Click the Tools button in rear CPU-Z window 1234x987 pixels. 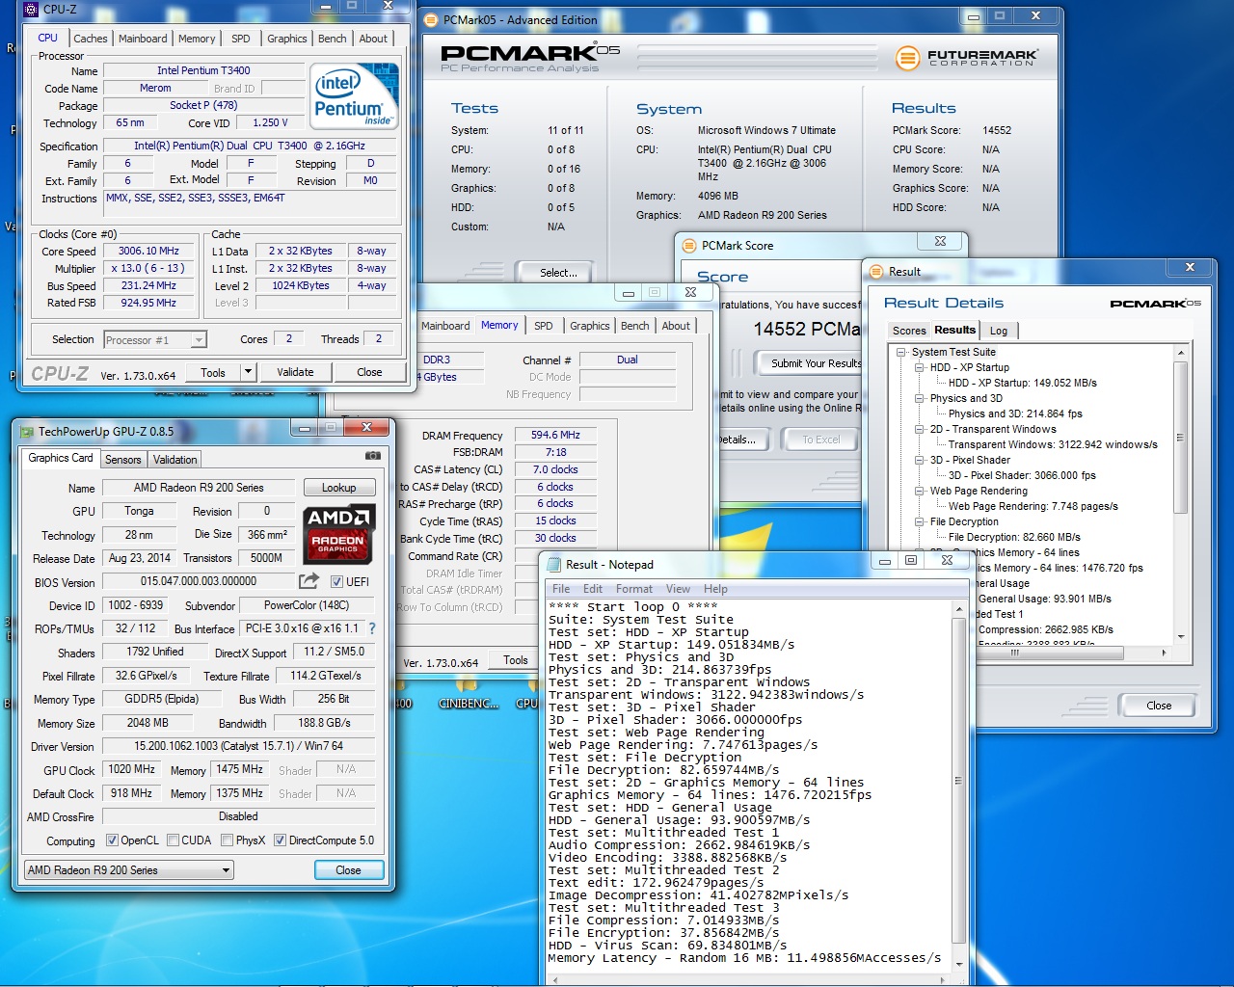[x=516, y=660]
